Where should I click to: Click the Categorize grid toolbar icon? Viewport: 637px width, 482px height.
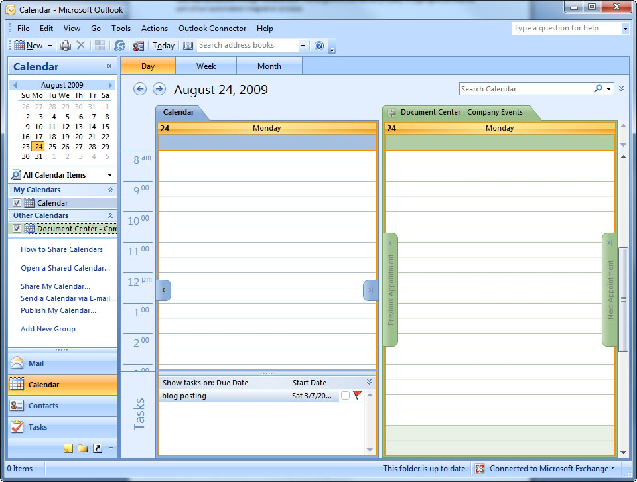pyautogui.click(x=100, y=46)
